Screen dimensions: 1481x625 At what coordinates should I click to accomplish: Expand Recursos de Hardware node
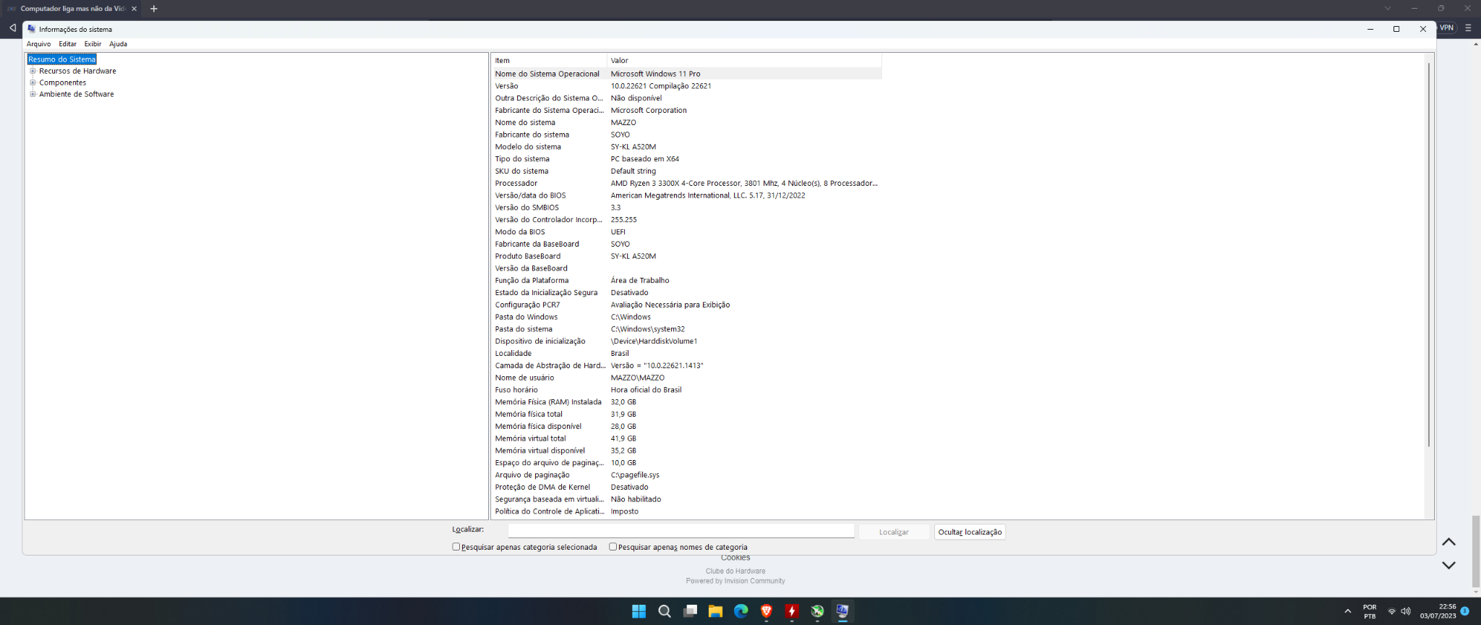point(33,71)
